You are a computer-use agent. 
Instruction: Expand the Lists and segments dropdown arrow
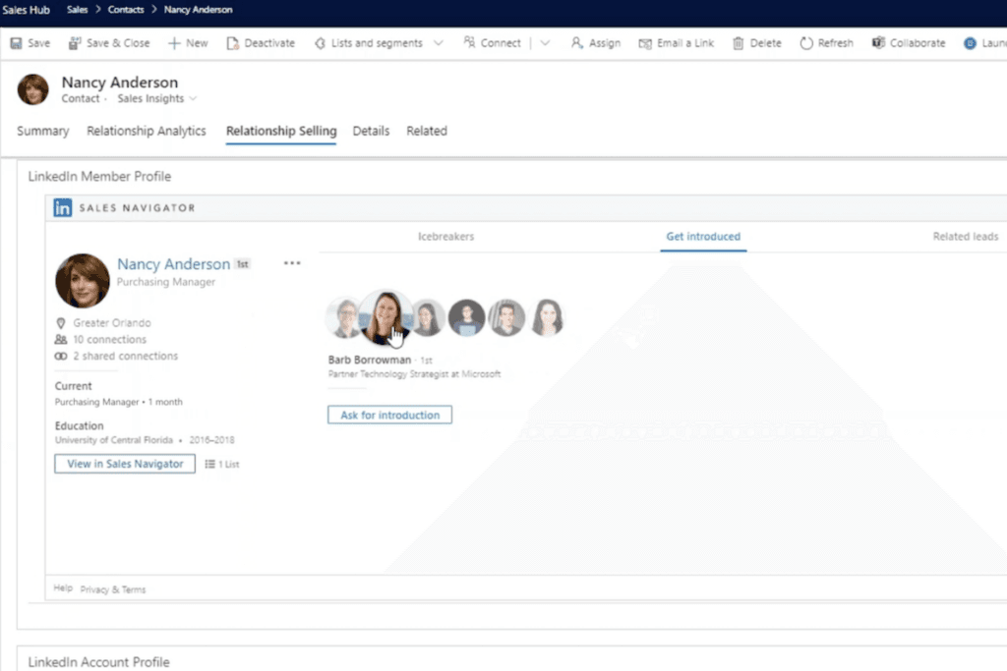(x=438, y=43)
